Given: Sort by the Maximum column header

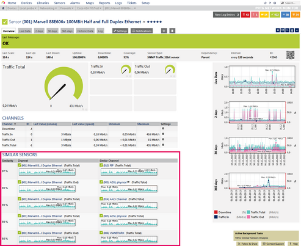Looking at the screenshot, I should (143, 124).
